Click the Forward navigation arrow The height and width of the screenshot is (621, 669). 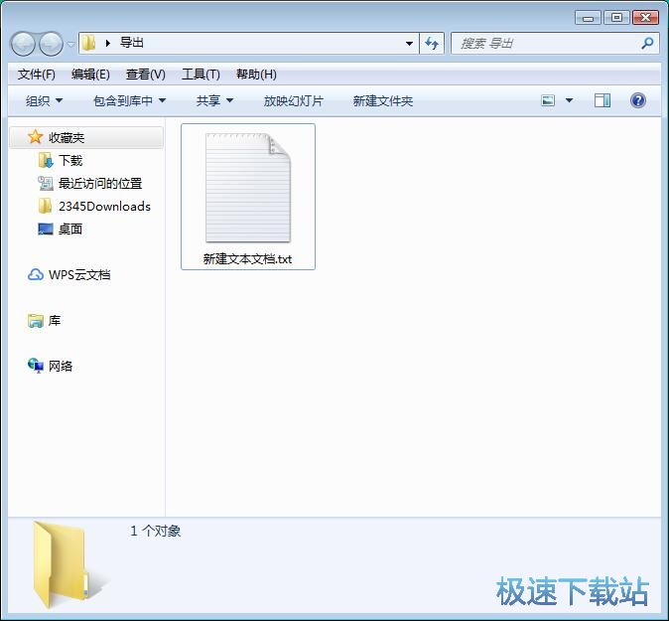(51, 44)
